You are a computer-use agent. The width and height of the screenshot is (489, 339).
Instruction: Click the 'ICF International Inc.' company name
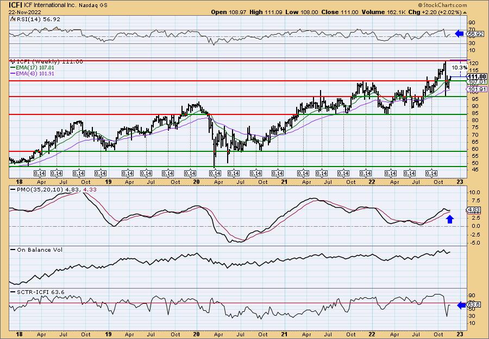[x=50, y=5]
